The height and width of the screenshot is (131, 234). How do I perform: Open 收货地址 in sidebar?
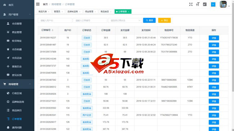(17, 41)
